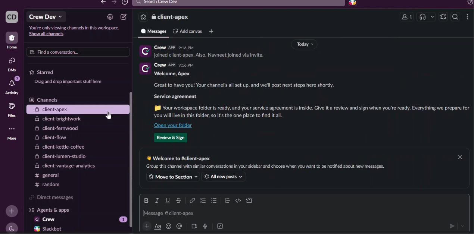Click the Review & Sign button
474x234 pixels.
[171, 138]
